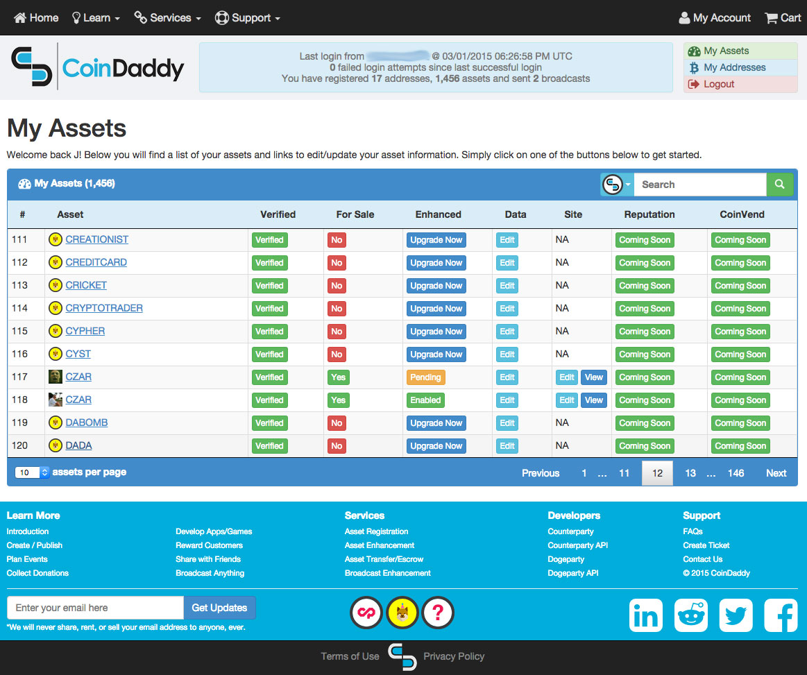This screenshot has height=675, width=807.
Task: Click the CRICKET asset coin icon
Action: click(55, 285)
